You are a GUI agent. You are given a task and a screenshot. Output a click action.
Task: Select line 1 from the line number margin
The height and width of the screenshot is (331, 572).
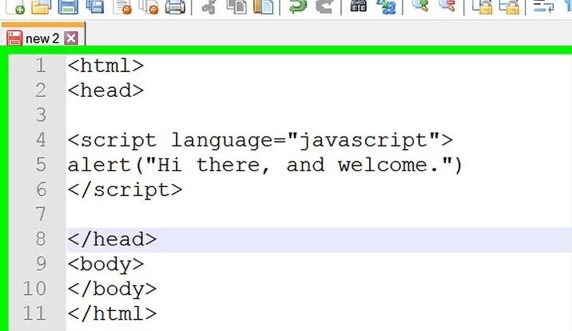pyautogui.click(x=41, y=66)
